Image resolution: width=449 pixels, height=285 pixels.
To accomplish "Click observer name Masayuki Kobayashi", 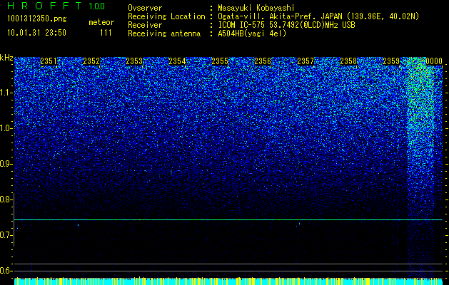I will coord(256,8).
